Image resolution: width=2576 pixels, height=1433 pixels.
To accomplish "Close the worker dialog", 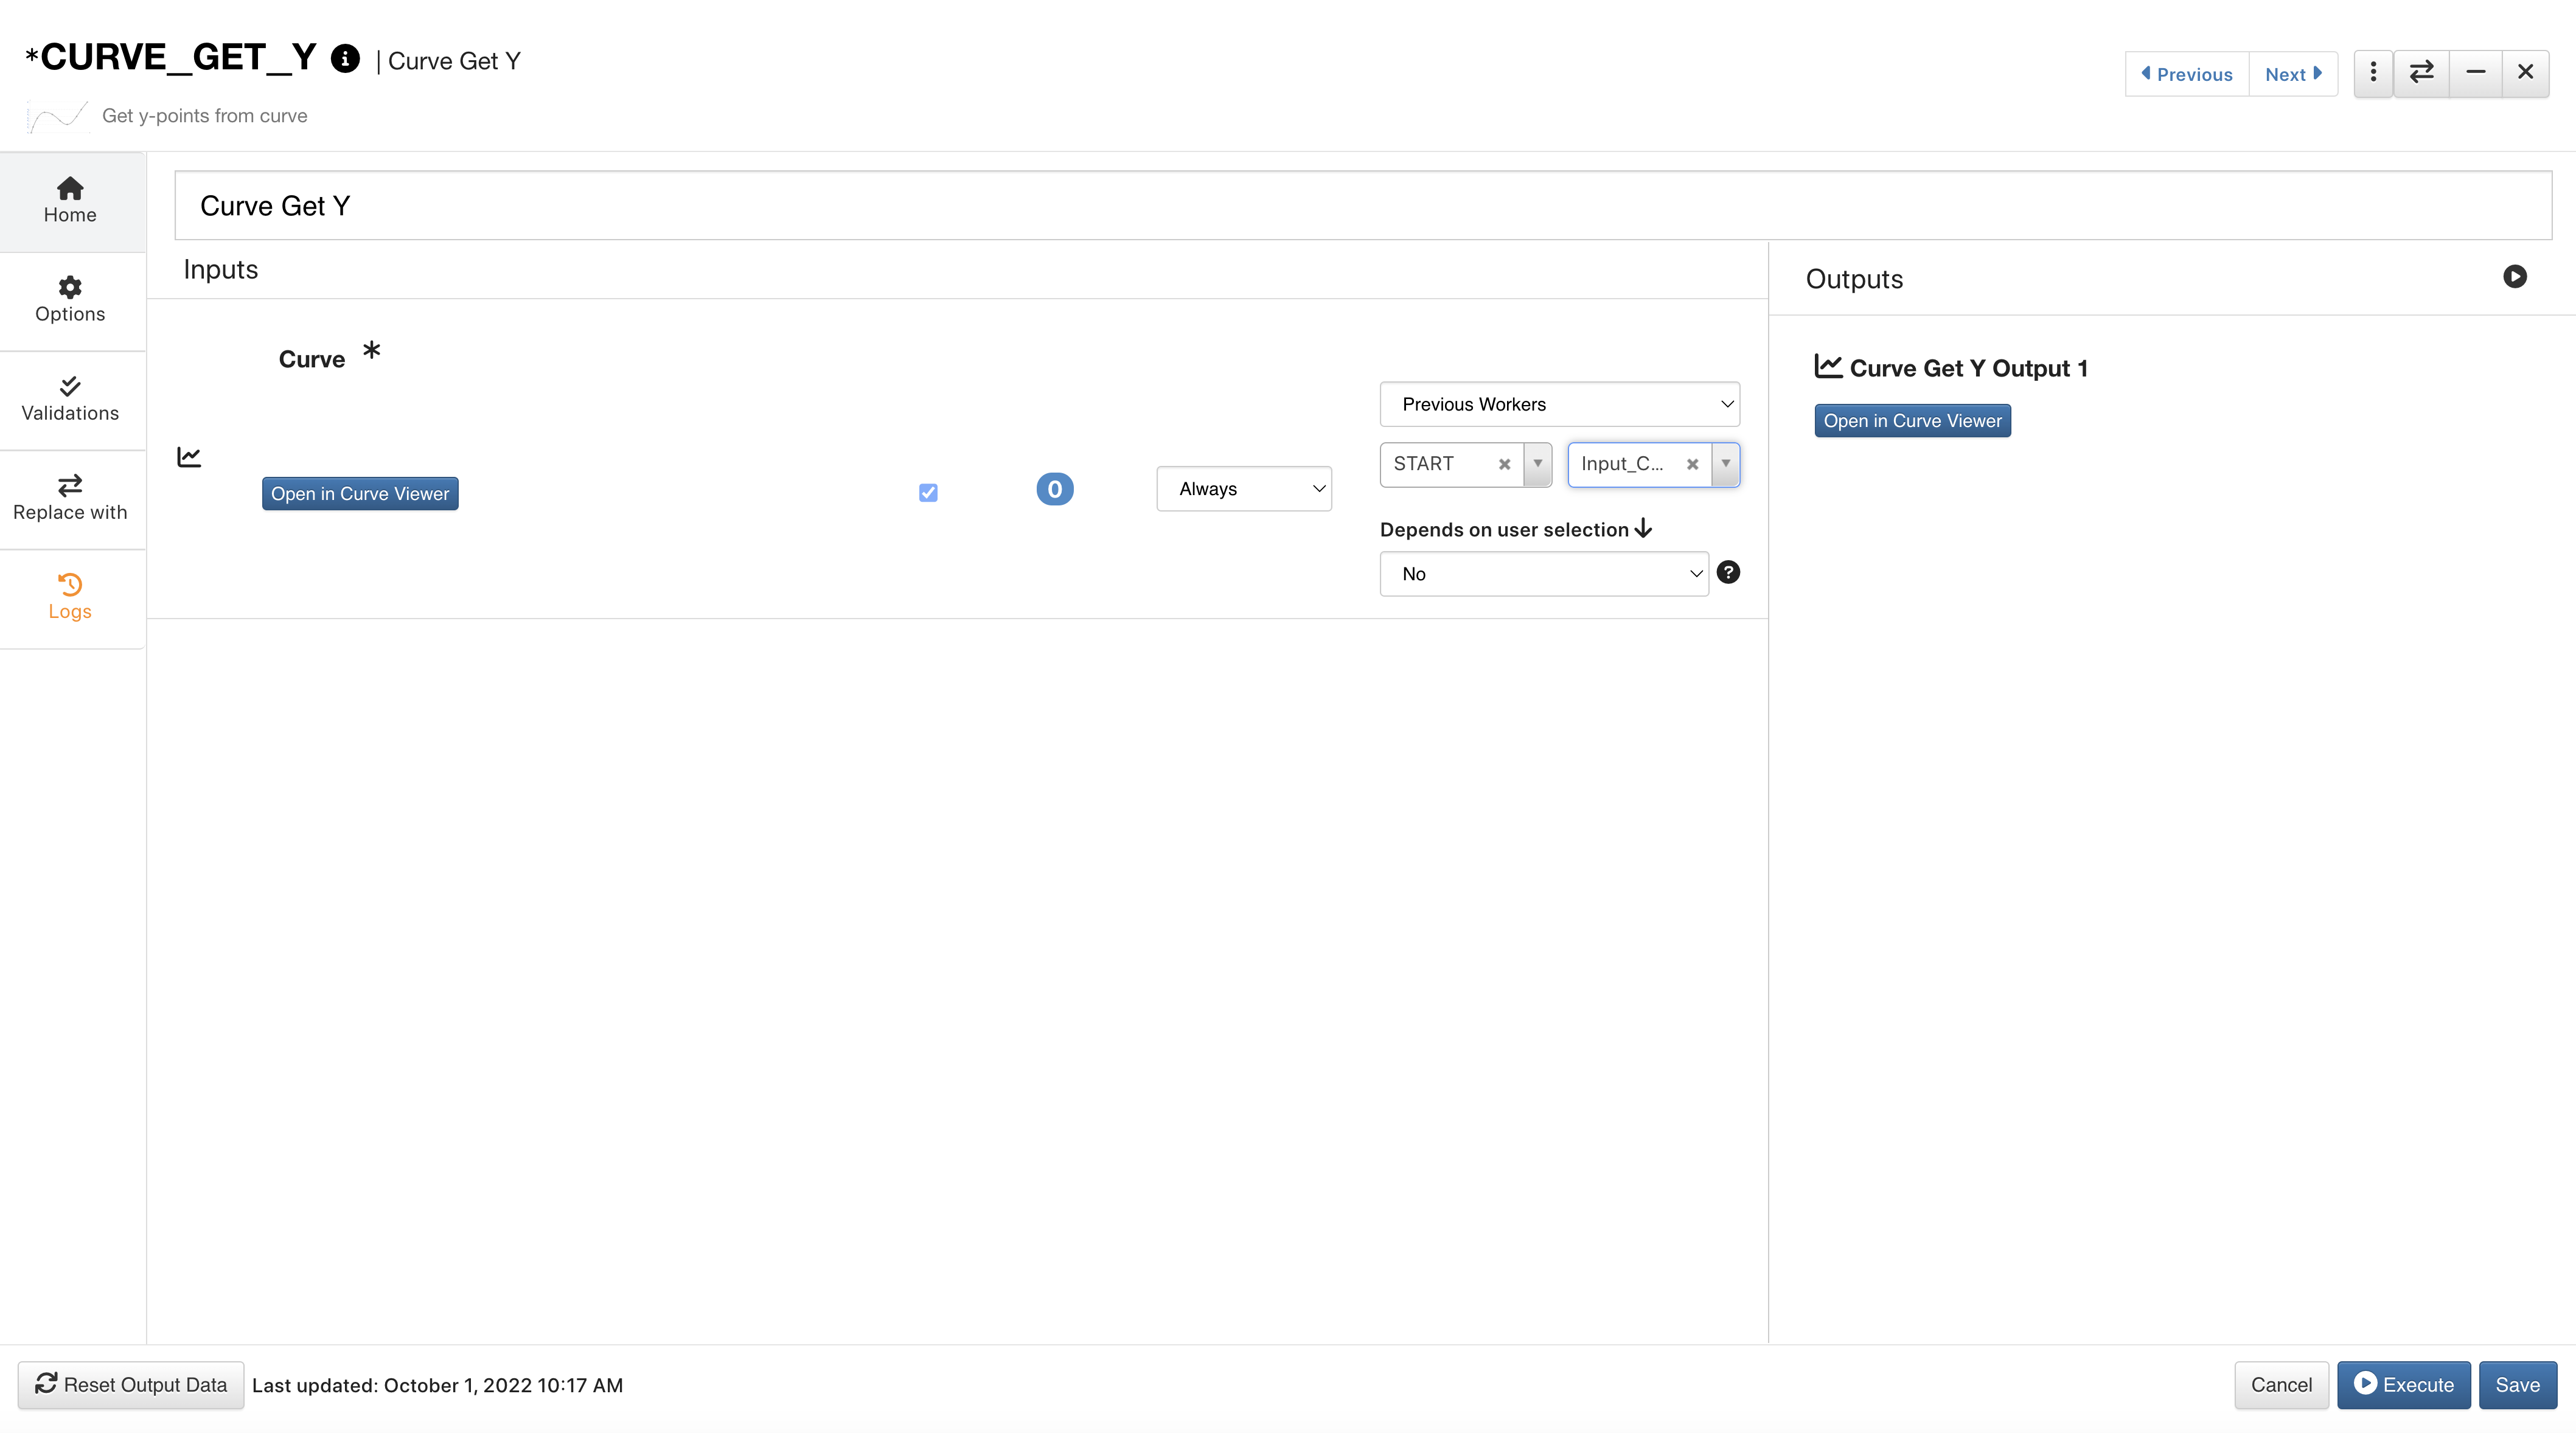I will point(2525,73).
